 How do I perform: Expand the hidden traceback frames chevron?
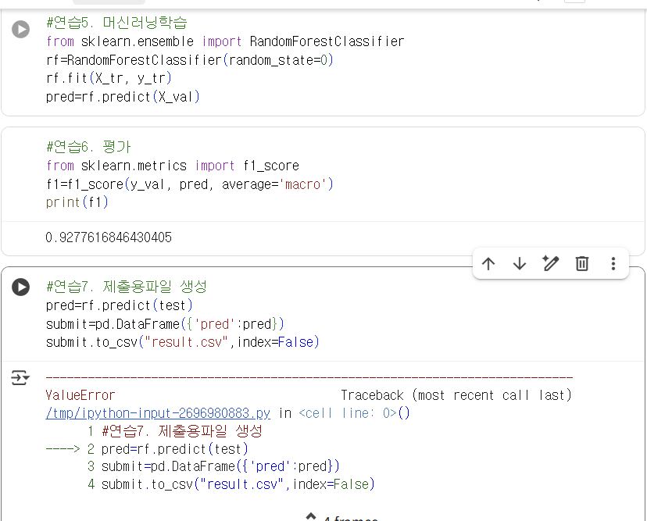[x=311, y=517]
